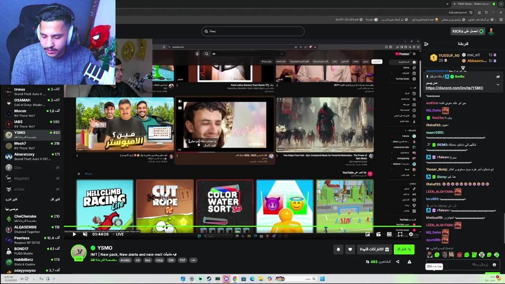The image size is (505, 284).
Task: Enable picture-in-picture in player controls
Action: pyautogui.click(x=367, y=234)
